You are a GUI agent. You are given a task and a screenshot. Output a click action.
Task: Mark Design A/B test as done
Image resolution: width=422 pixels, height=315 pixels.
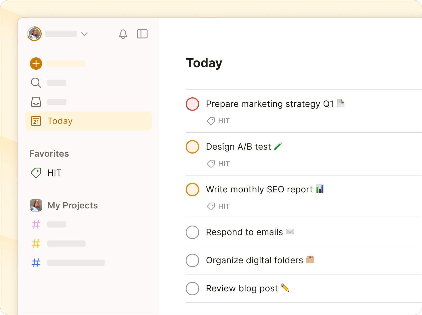click(192, 147)
